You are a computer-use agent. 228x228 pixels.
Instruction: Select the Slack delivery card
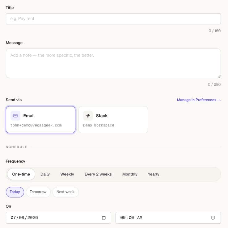pos(113,120)
